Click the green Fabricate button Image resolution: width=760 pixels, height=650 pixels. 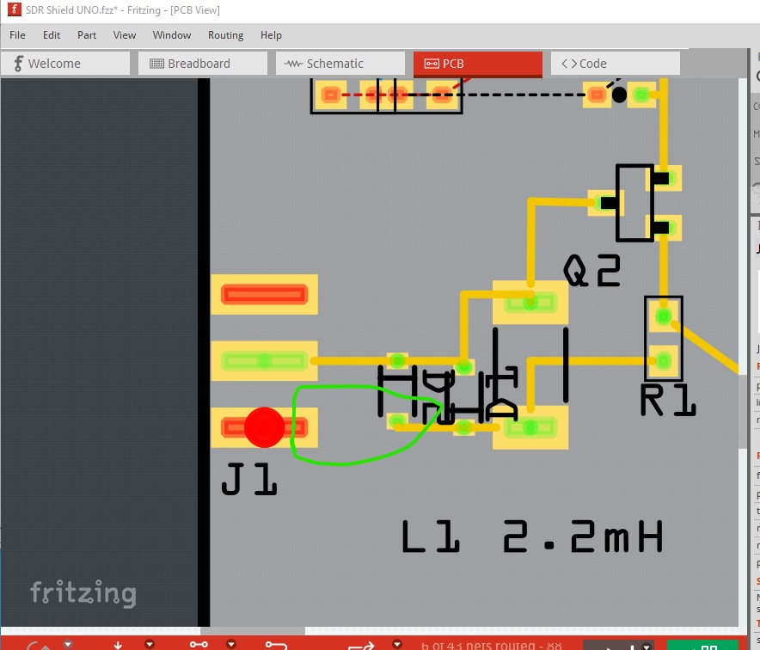tap(702, 645)
